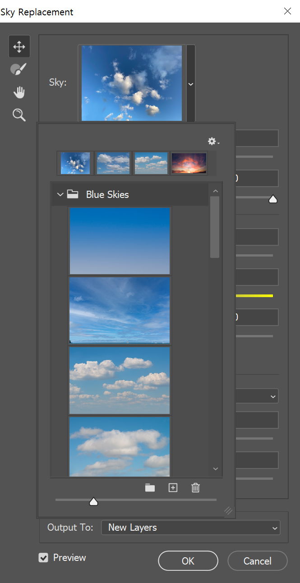The image size is (300, 583).
Task: Pick the recent sunset sky thumbnail
Action: [x=189, y=163]
